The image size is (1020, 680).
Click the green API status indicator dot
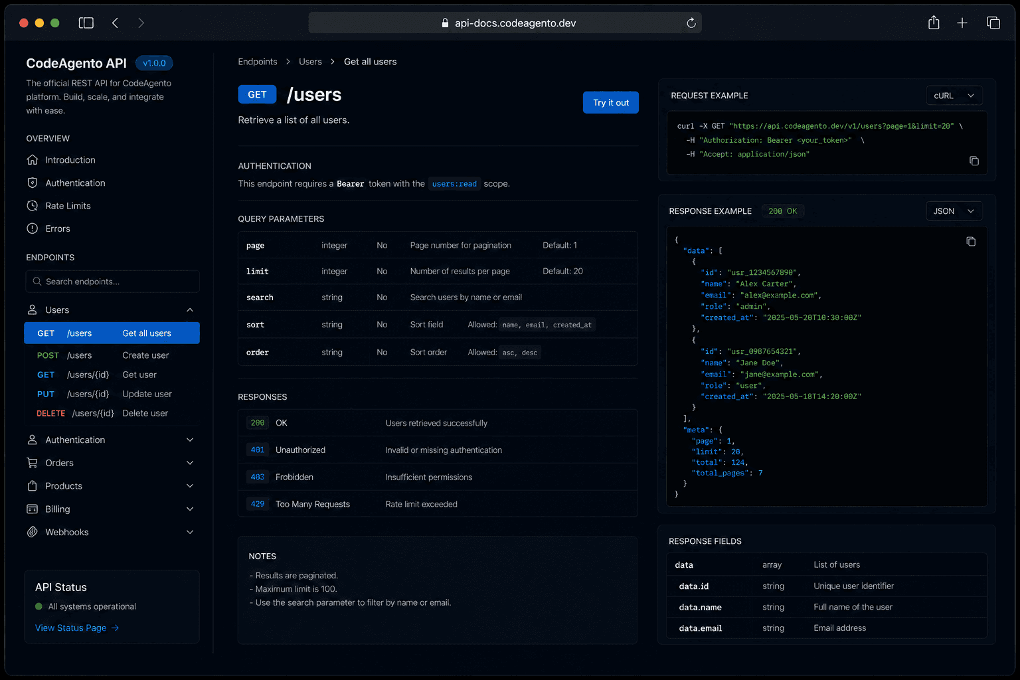click(x=39, y=606)
